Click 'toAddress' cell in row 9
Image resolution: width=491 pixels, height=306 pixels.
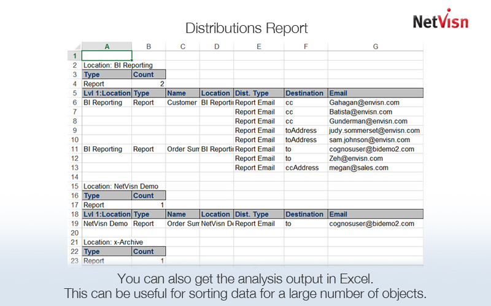306,130
